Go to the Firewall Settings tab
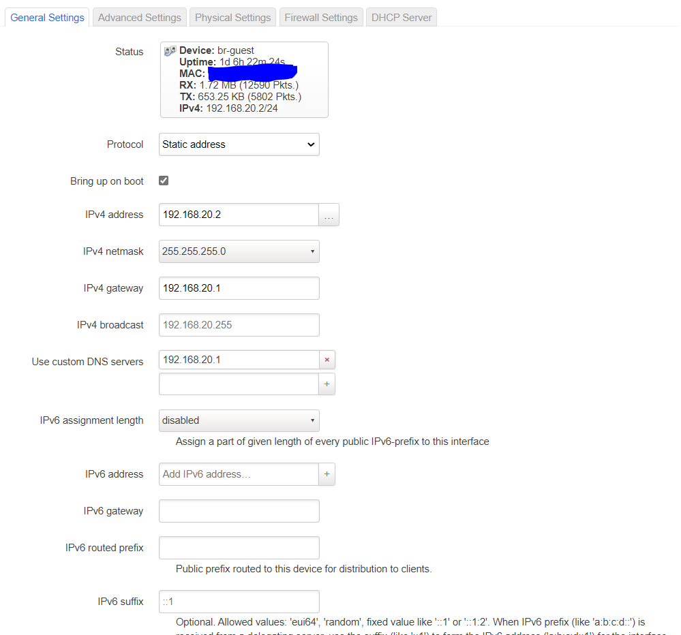The height and width of the screenshot is (635, 681). point(321,18)
